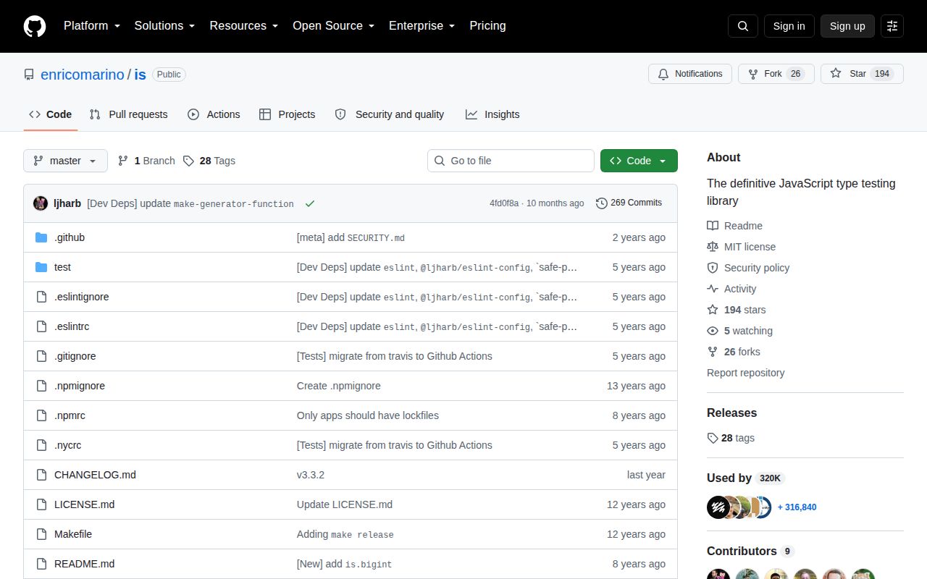This screenshot has width=927, height=579.
Task: Go to GitHub home via Octocat logo
Action: coord(35,26)
